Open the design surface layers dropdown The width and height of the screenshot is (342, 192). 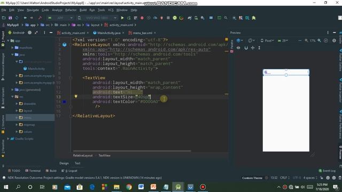tap(240, 41)
